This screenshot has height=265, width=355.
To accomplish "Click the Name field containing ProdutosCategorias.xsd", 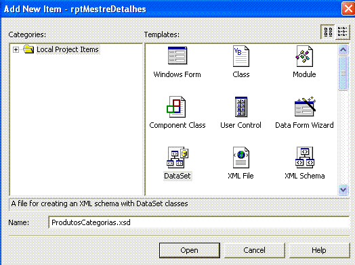I will [x=199, y=222].
